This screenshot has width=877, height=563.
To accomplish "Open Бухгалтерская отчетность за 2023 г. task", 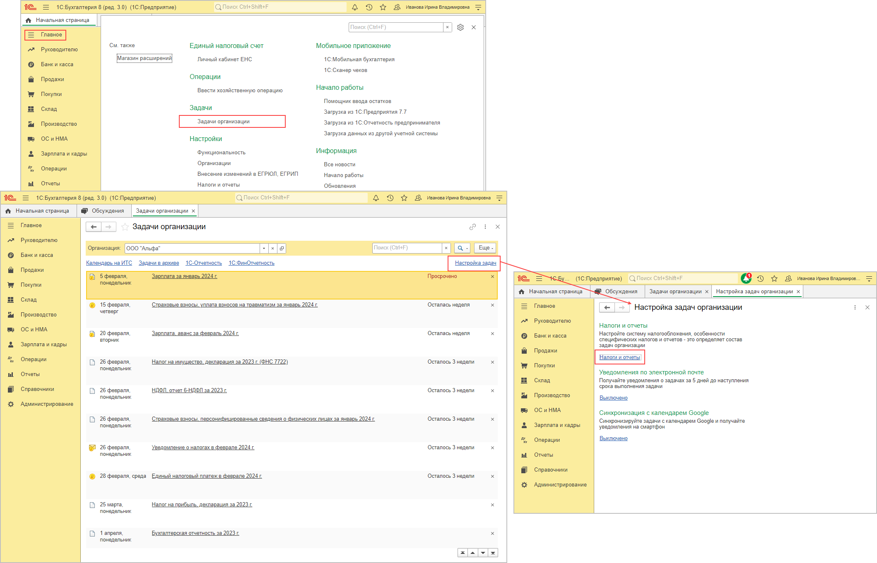I will (195, 533).
